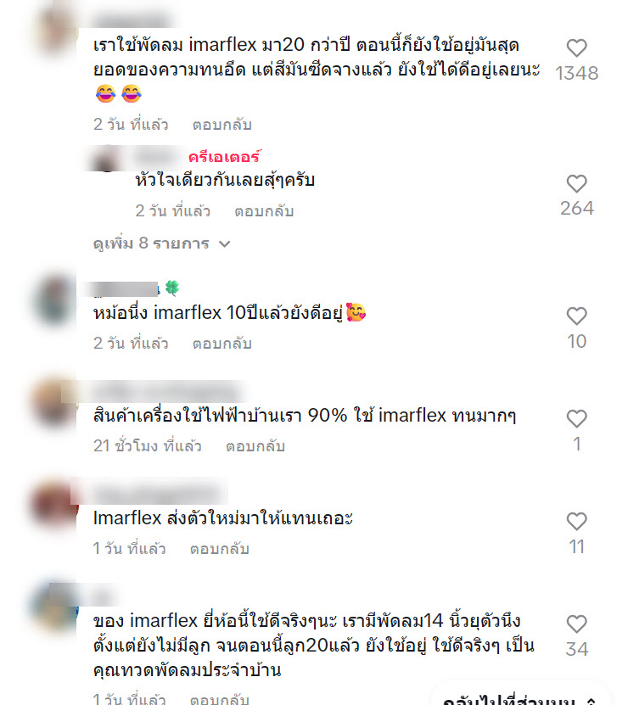Like the creator's reply with 264 likes
This screenshot has height=705, width=628.
(x=576, y=183)
